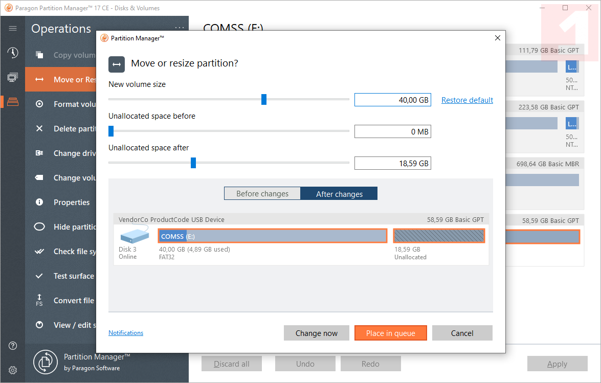This screenshot has width=601, height=383.
Task: Switch to the Before changes tab
Action: pyautogui.click(x=262, y=193)
